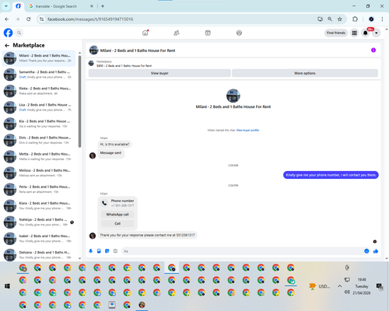Click the Facebook logo icon
This screenshot has width=389, height=311.
[x=8, y=33]
